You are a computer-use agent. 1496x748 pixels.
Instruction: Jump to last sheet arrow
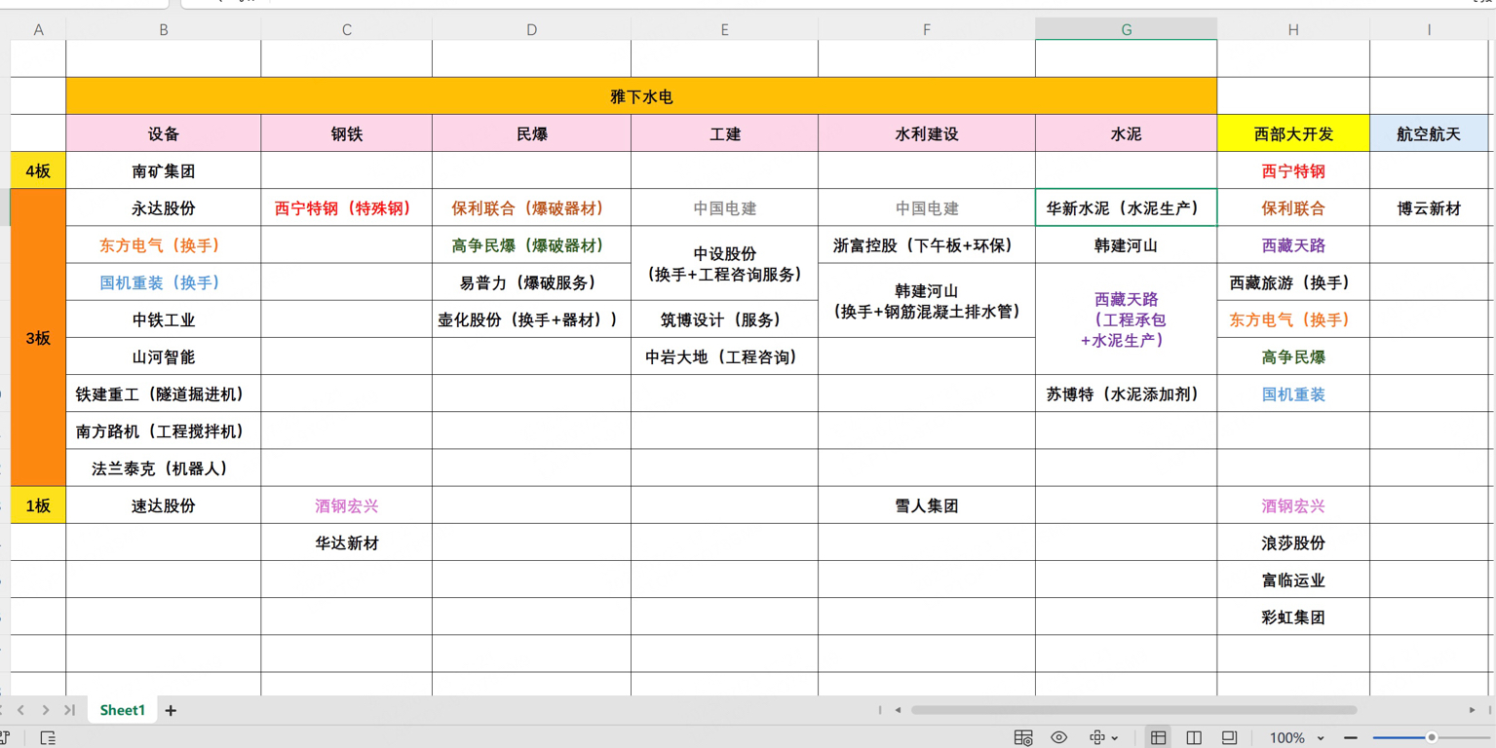[x=69, y=711]
